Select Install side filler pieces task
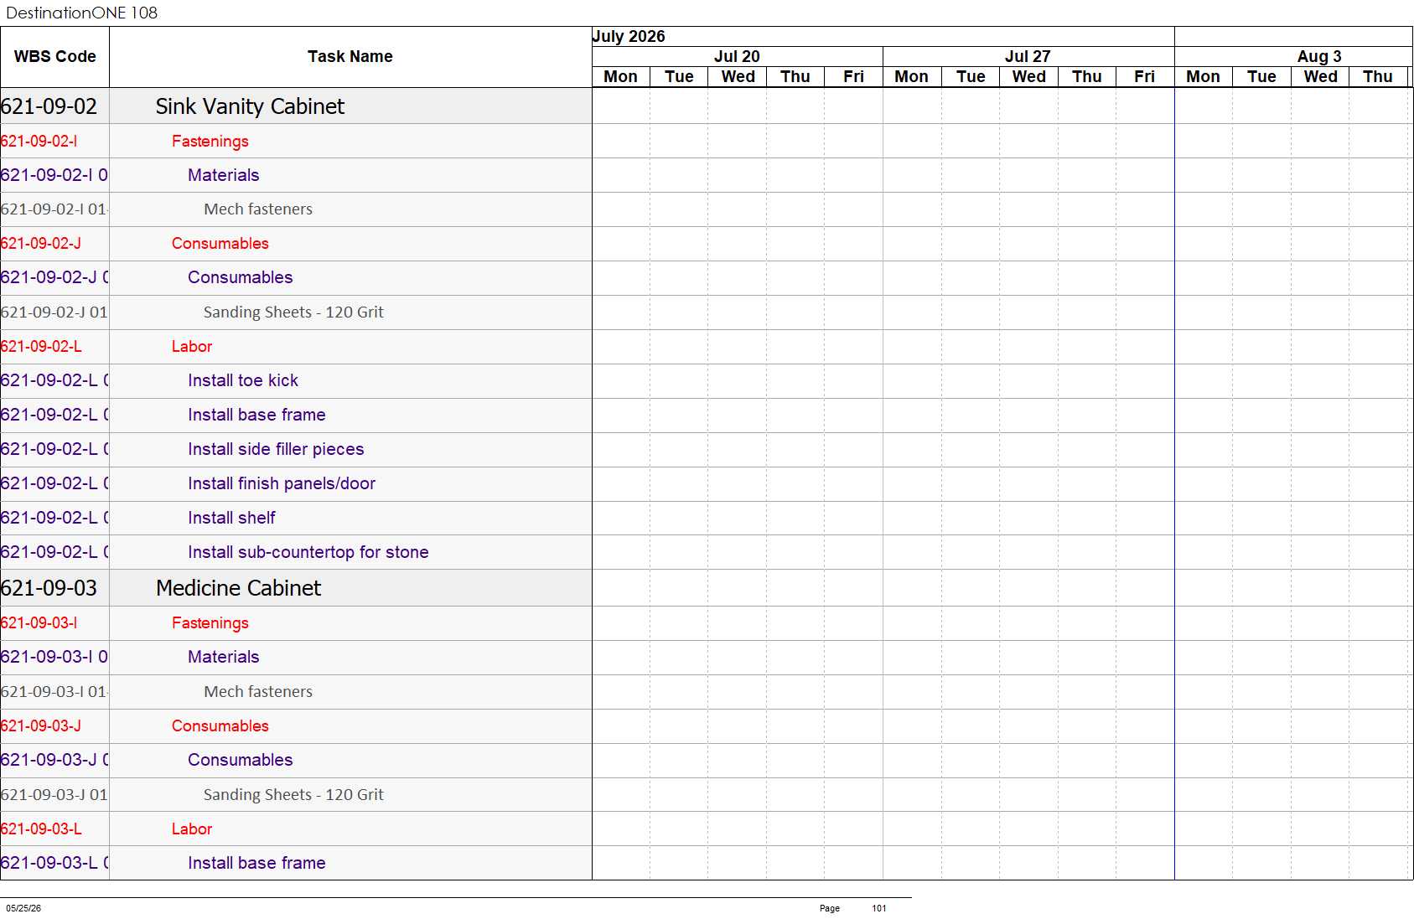Image resolution: width=1414 pixels, height=919 pixels. tap(276, 449)
